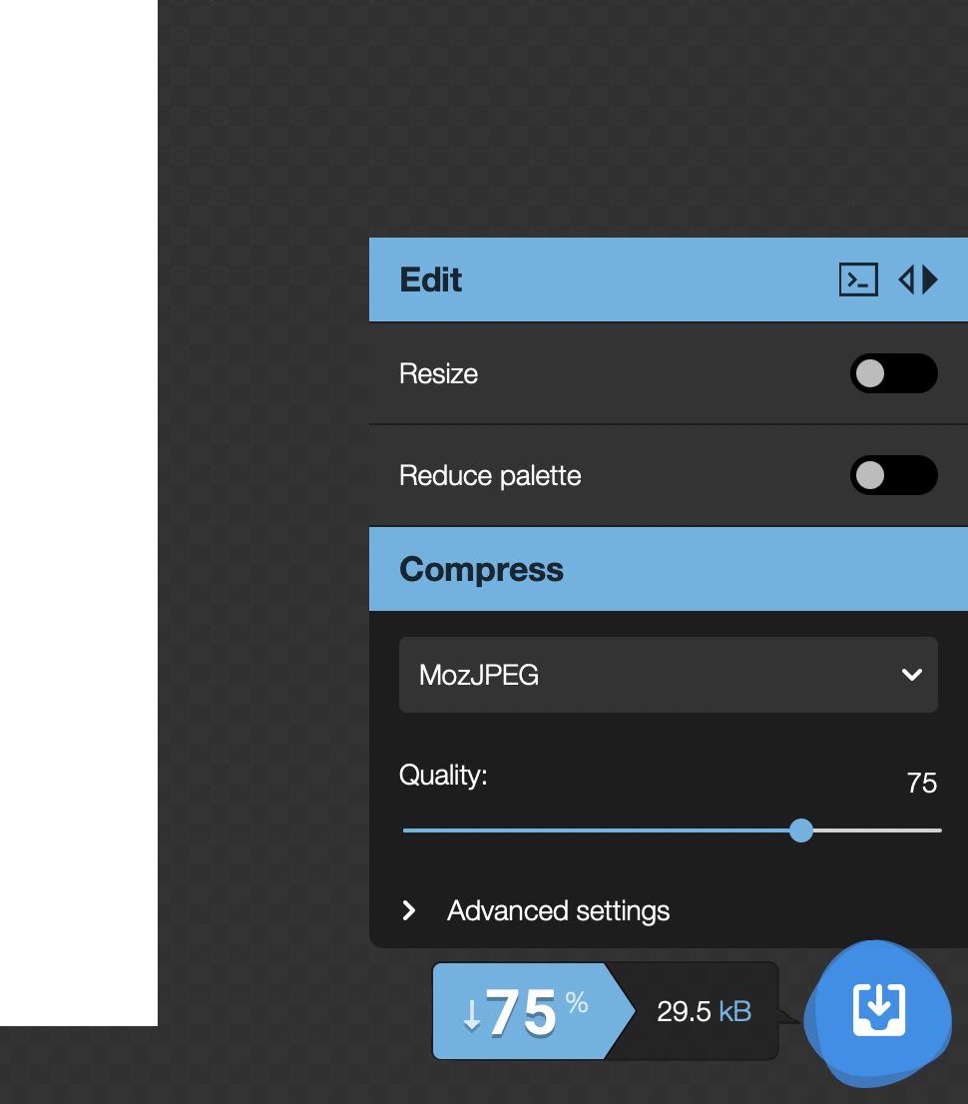This screenshot has width=968, height=1104.
Task: Click the right-pointing copy settings arrow
Action: pos(931,279)
